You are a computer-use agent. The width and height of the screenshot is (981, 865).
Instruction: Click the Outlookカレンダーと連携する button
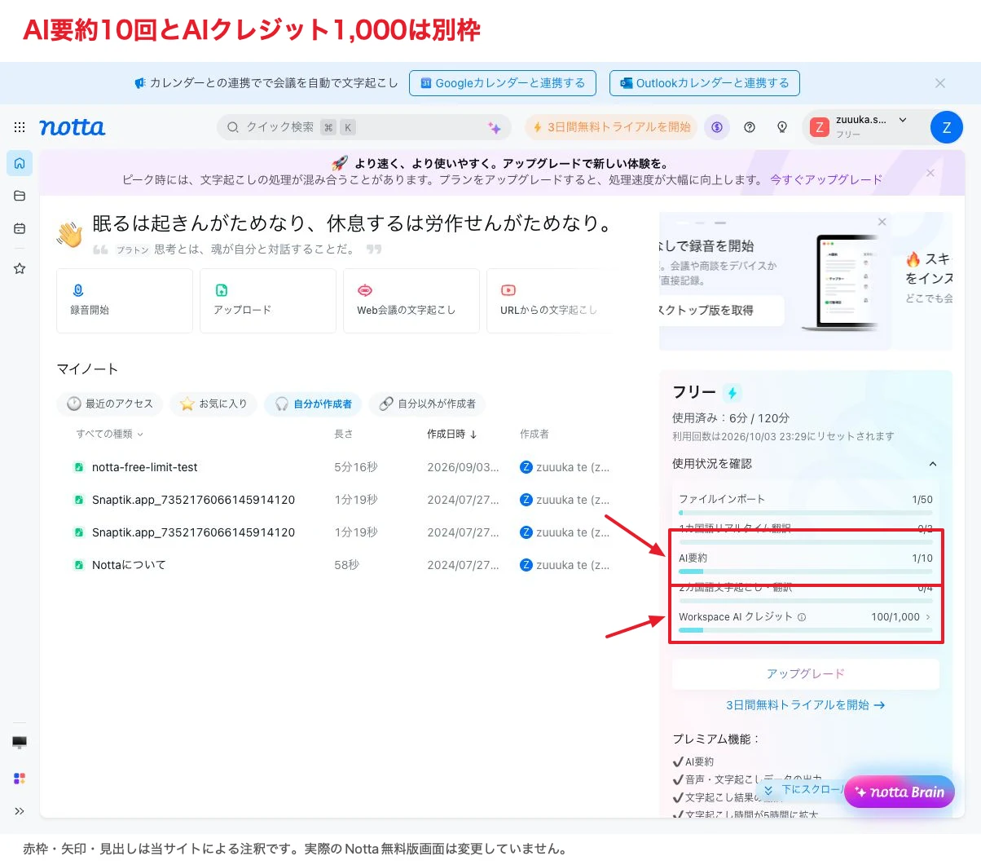tap(705, 83)
